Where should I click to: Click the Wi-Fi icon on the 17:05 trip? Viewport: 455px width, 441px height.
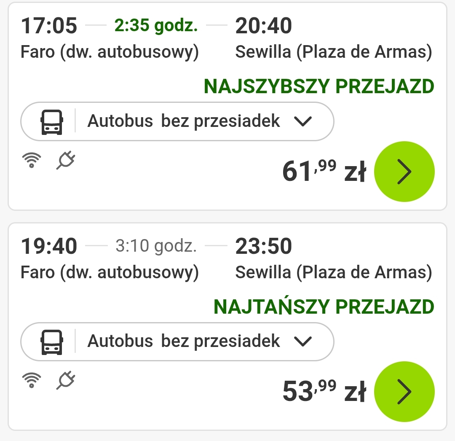tap(32, 160)
